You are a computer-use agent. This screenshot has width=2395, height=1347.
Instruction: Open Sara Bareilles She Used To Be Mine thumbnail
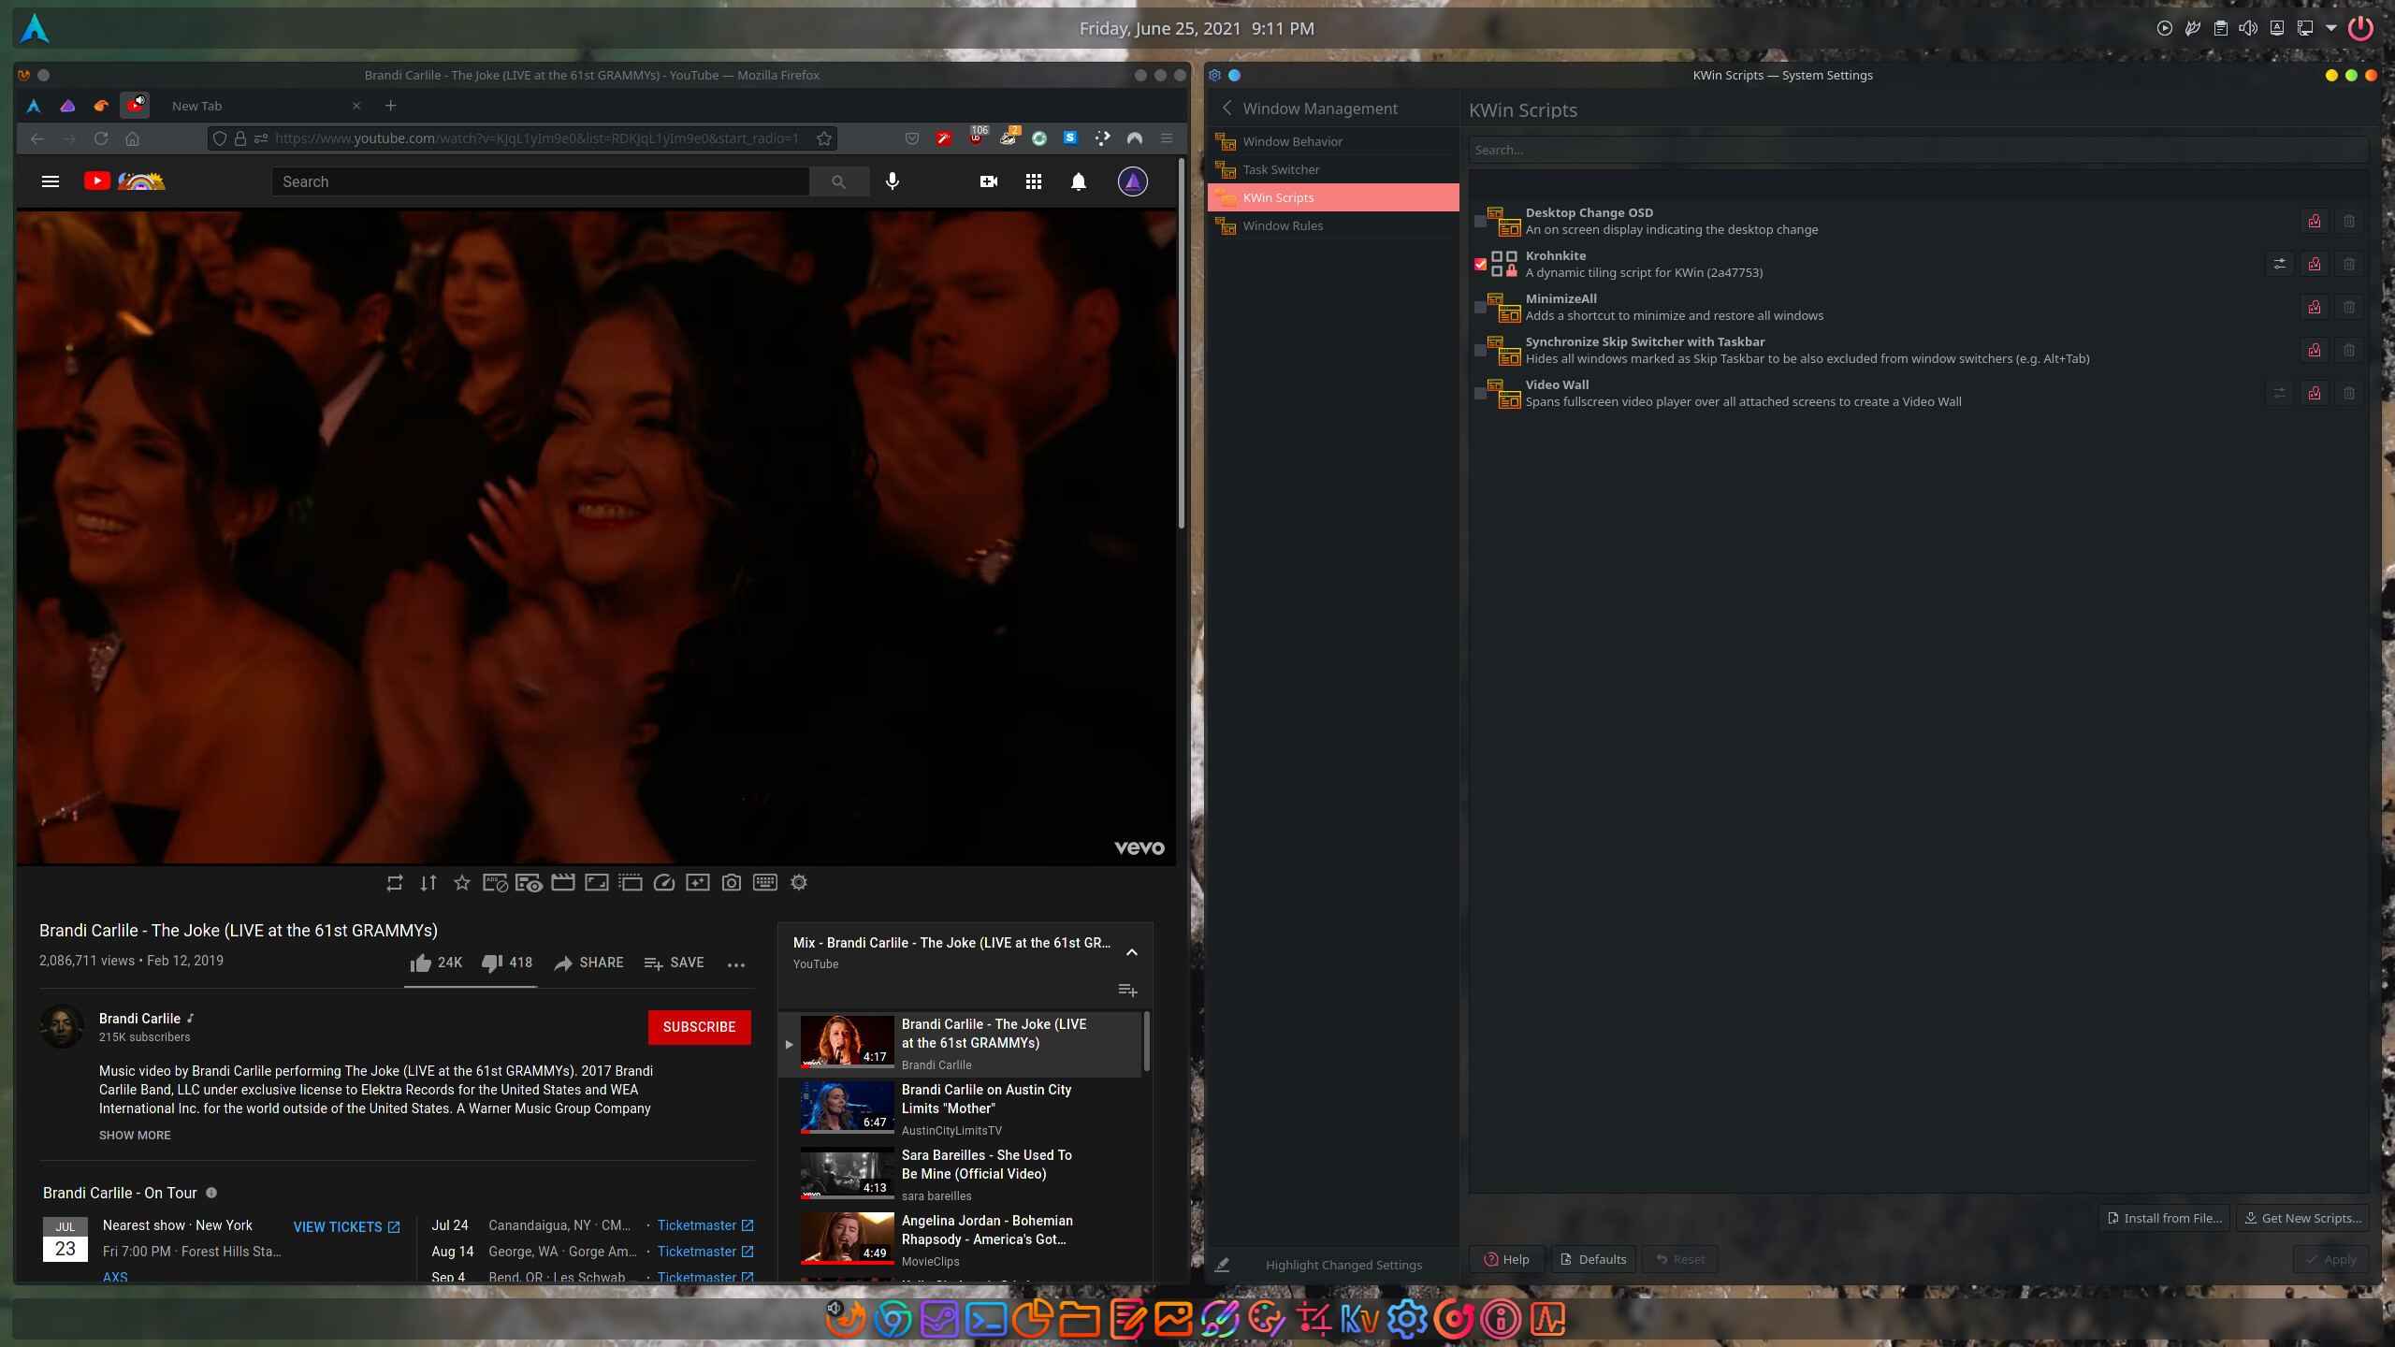point(847,1173)
